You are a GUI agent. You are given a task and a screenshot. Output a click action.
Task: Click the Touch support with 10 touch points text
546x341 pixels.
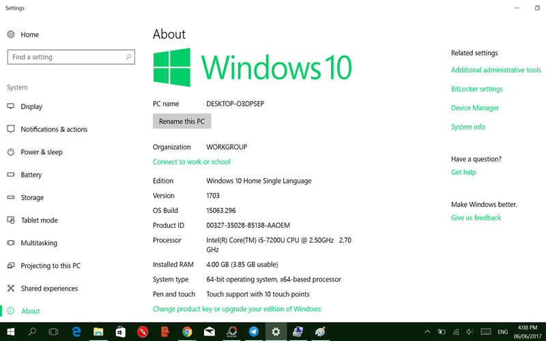pyautogui.click(x=258, y=295)
